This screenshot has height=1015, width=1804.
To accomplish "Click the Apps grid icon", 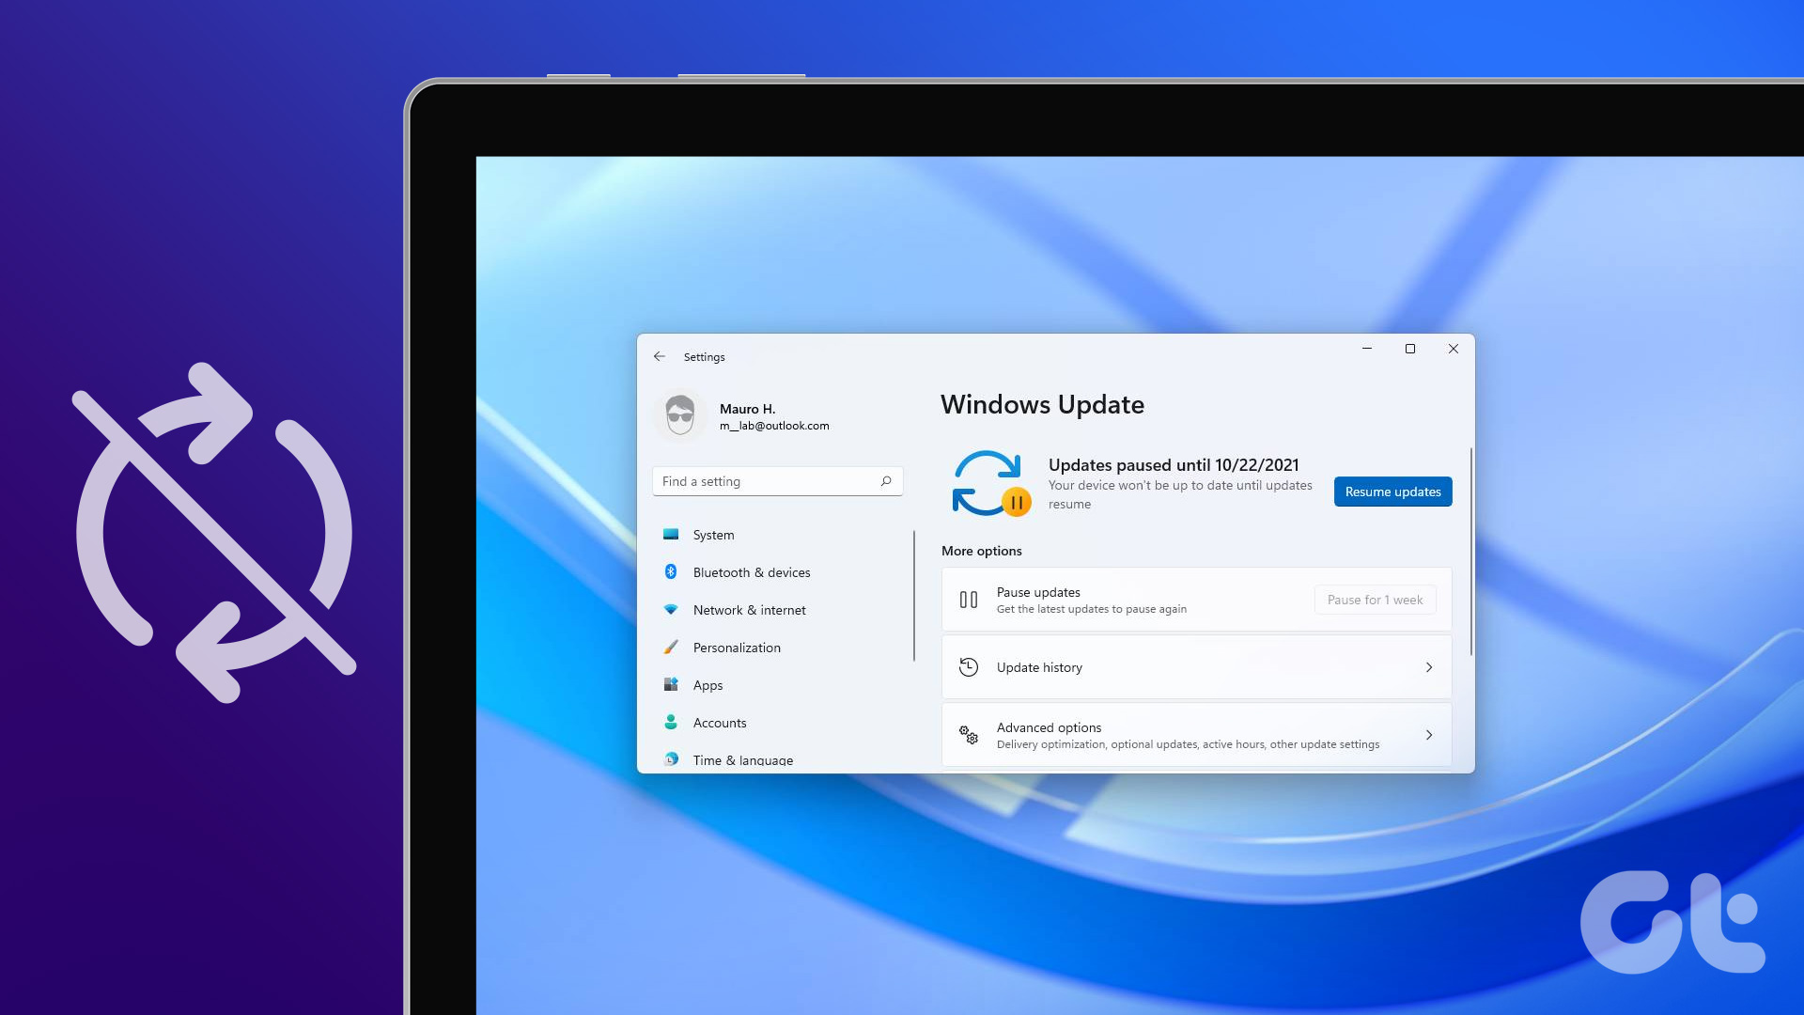I will [669, 684].
